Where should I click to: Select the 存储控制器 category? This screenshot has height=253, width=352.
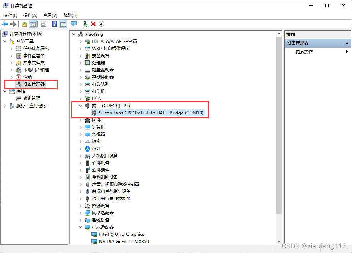103,77
